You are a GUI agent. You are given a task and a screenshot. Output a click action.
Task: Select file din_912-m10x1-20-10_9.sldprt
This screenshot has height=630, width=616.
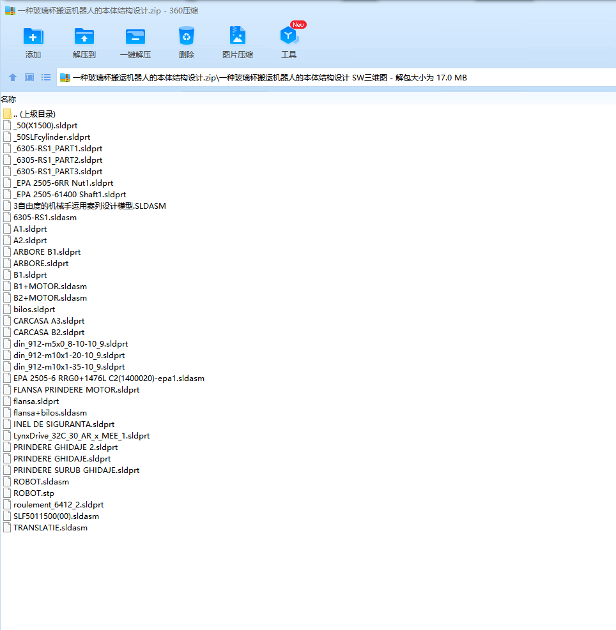[69, 356]
